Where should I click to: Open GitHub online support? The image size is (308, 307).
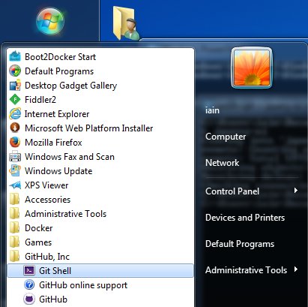point(83,285)
